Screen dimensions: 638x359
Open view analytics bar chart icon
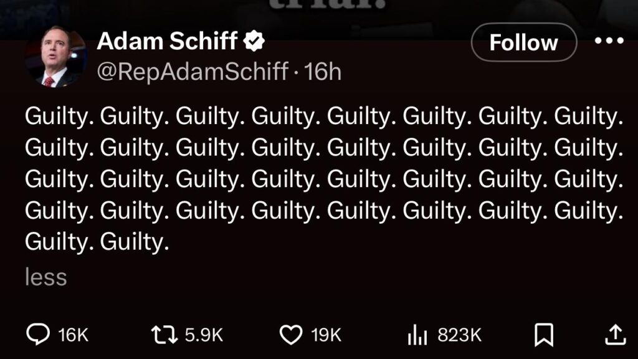pyautogui.click(x=417, y=335)
